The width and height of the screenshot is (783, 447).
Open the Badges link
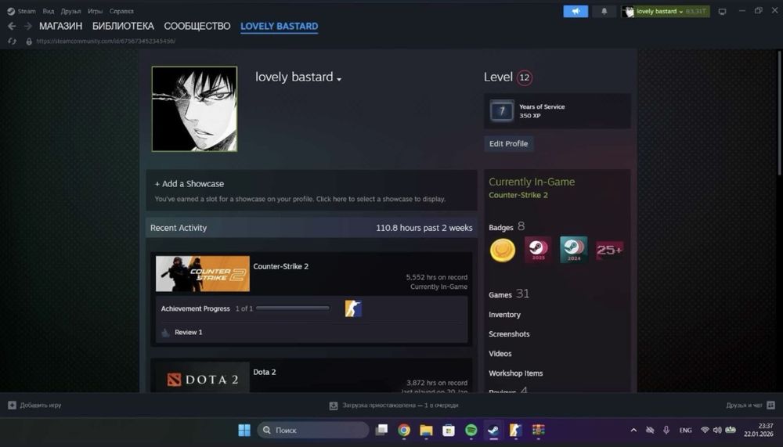(501, 227)
